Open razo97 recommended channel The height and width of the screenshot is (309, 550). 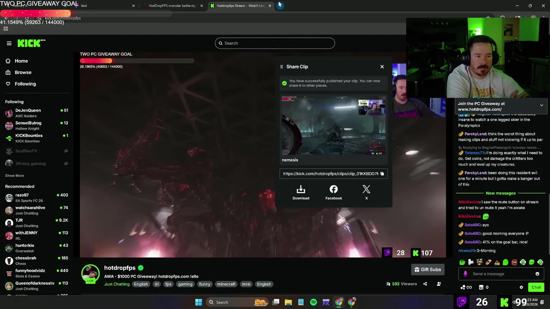click(x=37, y=198)
